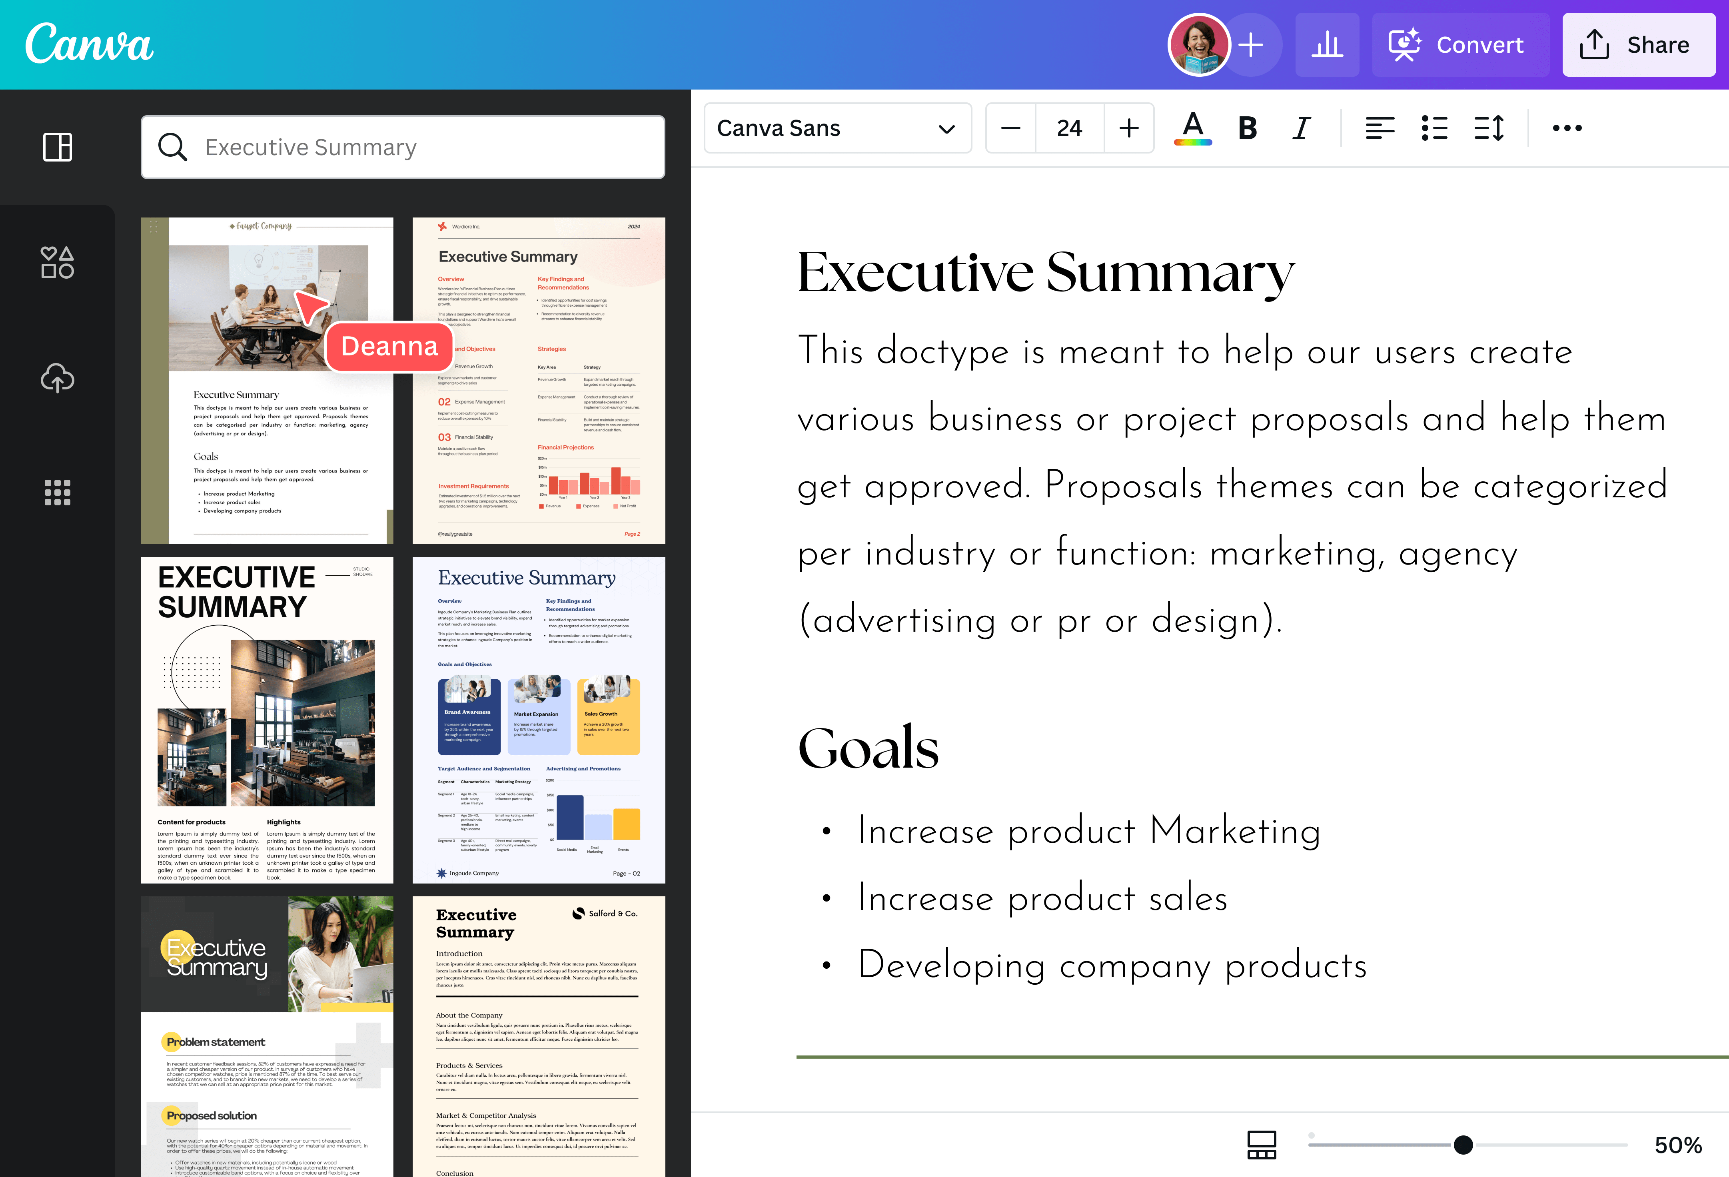Open line spacing options
Viewport: 1729px width, 1177px height.
point(1489,128)
